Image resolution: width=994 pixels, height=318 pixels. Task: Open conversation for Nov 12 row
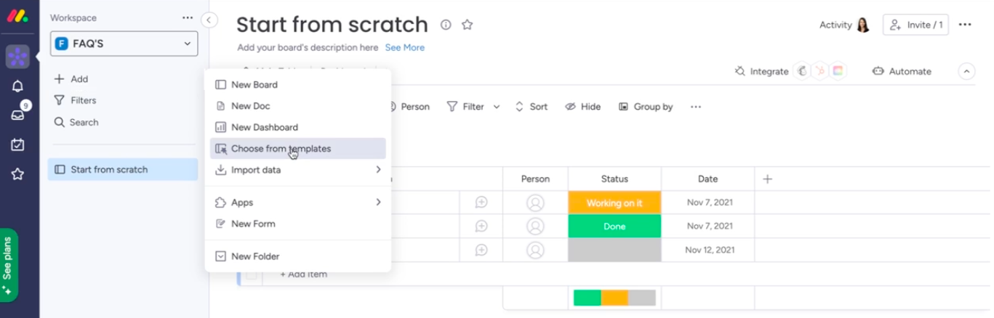[481, 250]
